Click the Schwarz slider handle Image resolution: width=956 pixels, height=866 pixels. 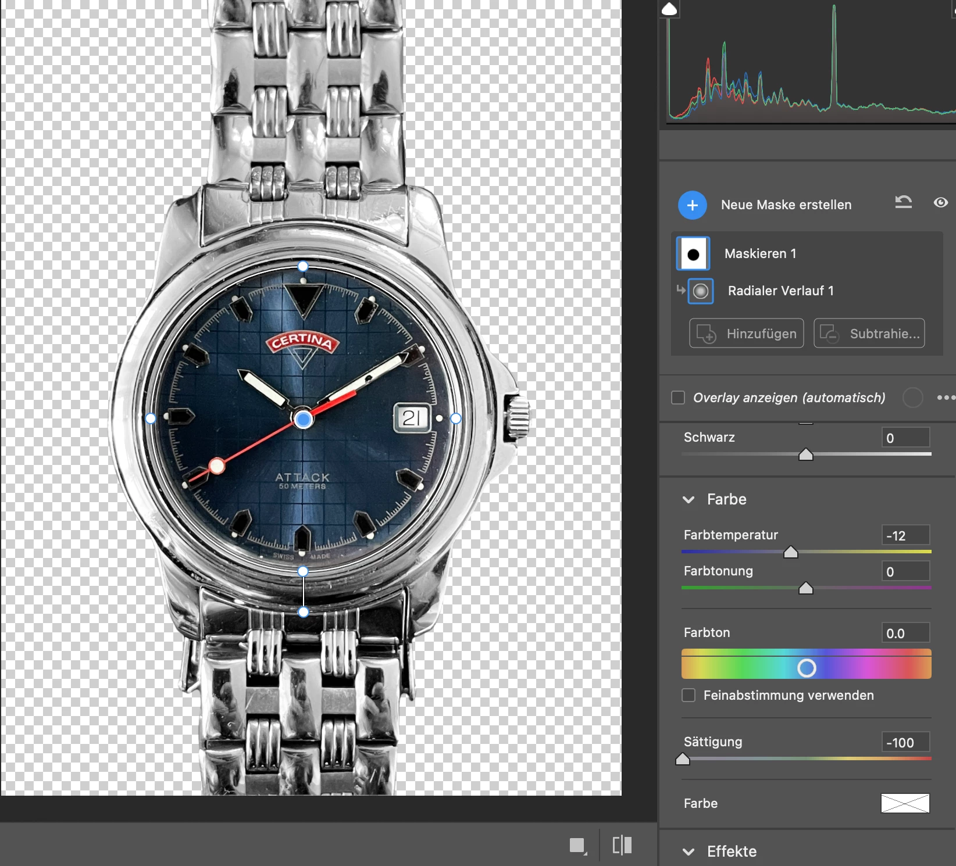pyautogui.click(x=805, y=455)
